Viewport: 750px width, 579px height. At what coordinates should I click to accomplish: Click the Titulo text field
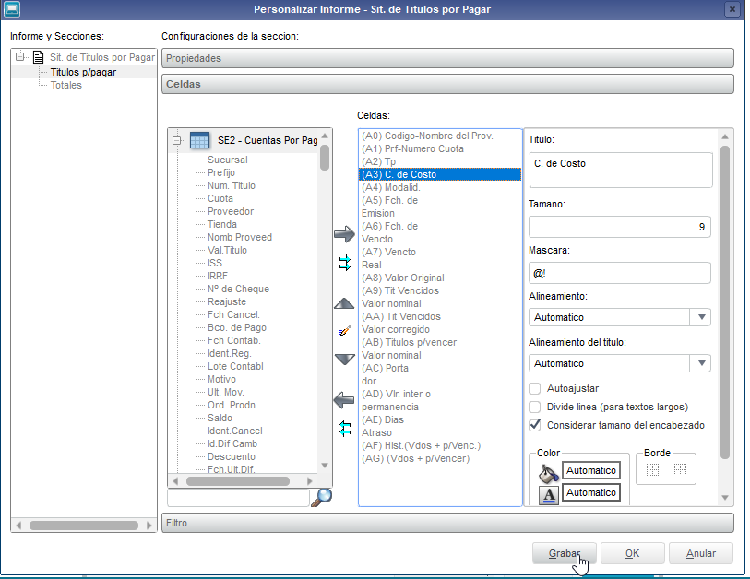pyautogui.click(x=621, y=170)
